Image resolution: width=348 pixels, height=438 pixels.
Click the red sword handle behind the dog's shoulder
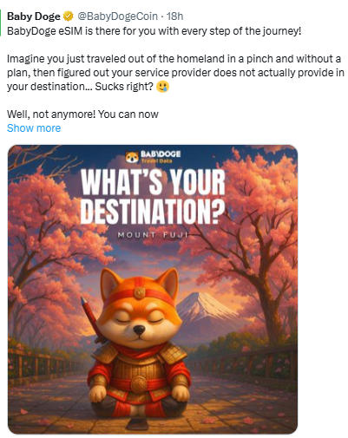[89, 315]
